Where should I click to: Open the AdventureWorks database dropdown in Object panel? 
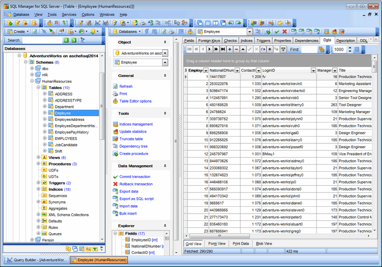165,53
